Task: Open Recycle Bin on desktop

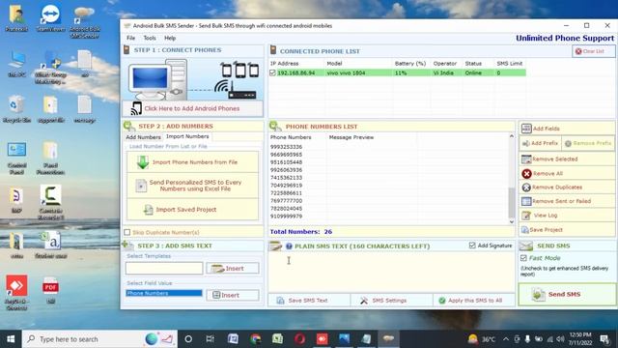Action: 16,109
